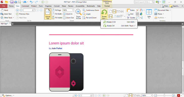Switch to the Organize tab

click(48, 6)
